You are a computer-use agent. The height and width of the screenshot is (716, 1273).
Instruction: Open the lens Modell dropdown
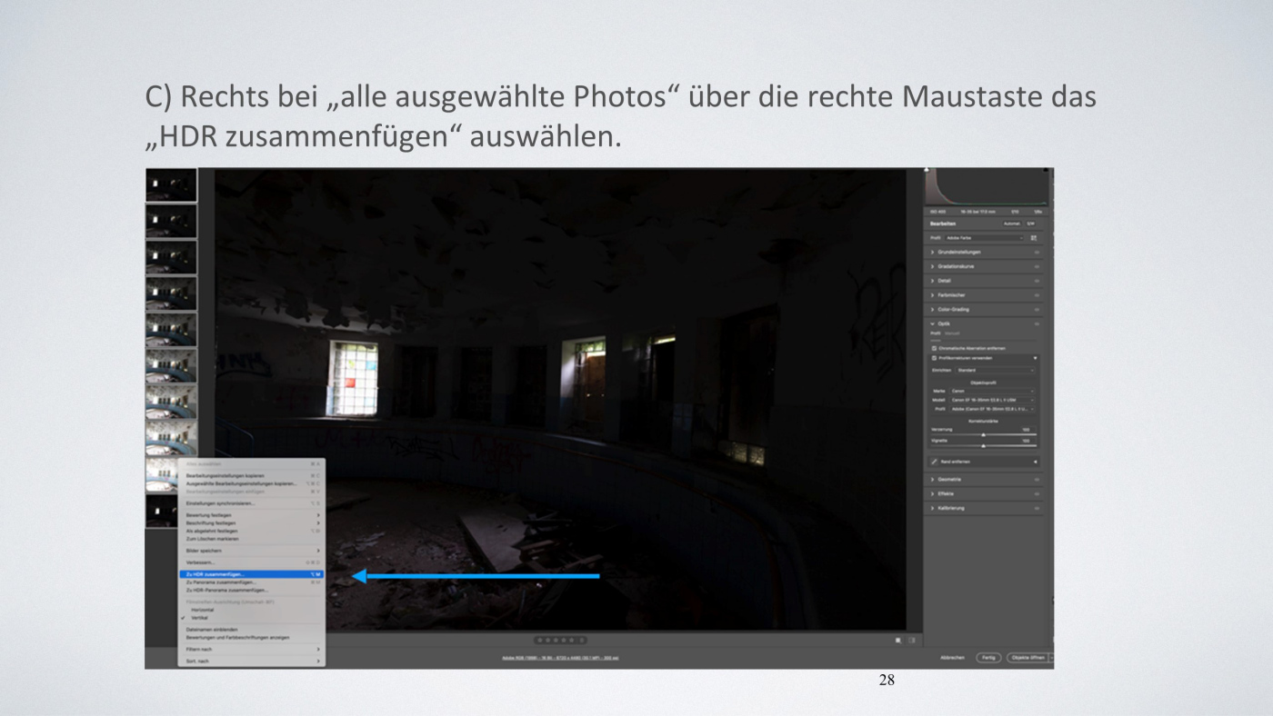992,400
